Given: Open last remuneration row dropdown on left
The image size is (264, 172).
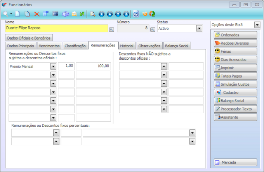Looking at the screenshot, I should 53,118.
